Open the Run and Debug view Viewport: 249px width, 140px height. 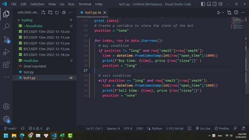pyautogui.click(x=6, y=52)
